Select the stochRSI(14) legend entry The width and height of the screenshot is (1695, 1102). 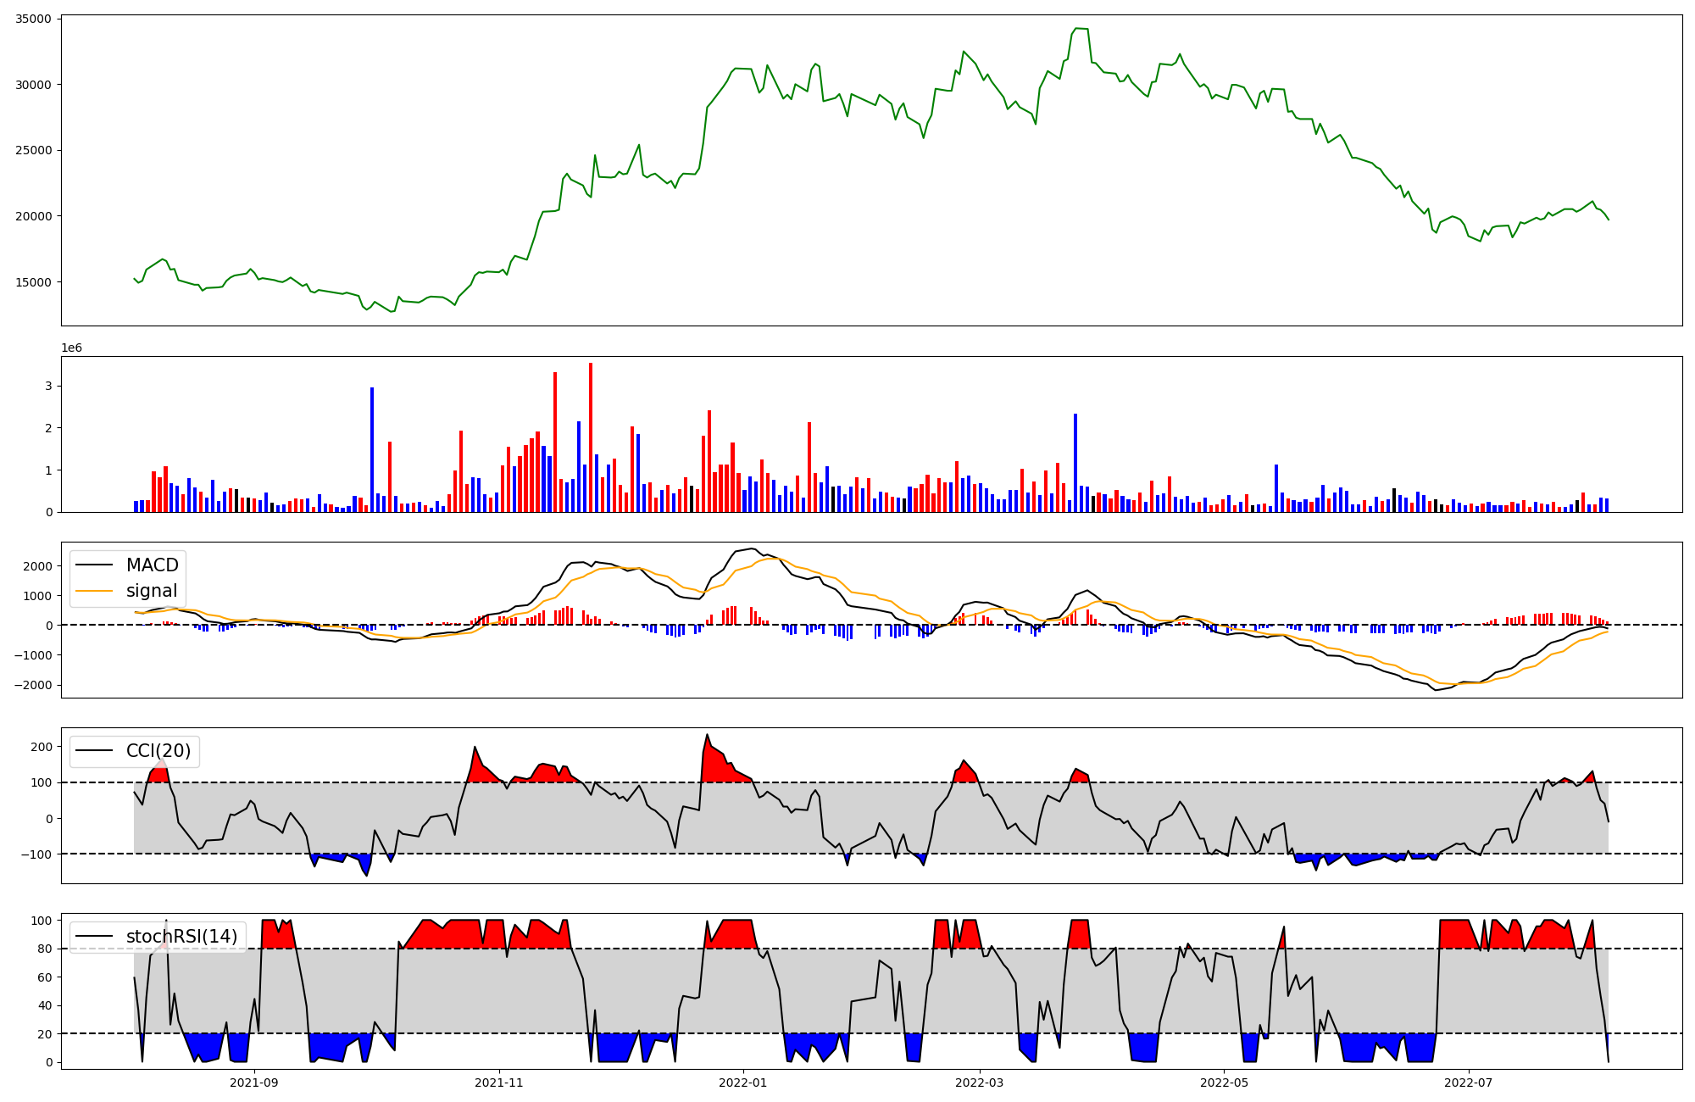tap(181, 937)
